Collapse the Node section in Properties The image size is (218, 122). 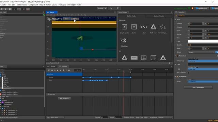tap(176, 20)
